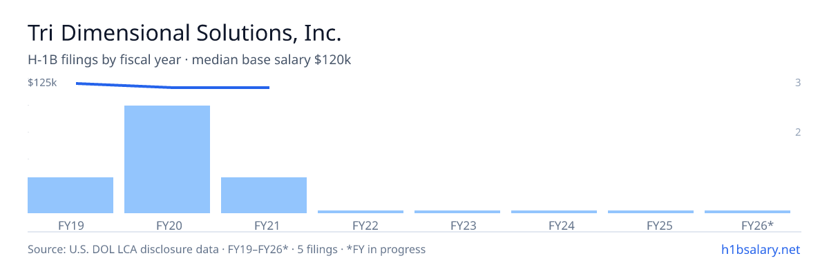
Task: Click the FY19 axis label
Action: [71, 225]
